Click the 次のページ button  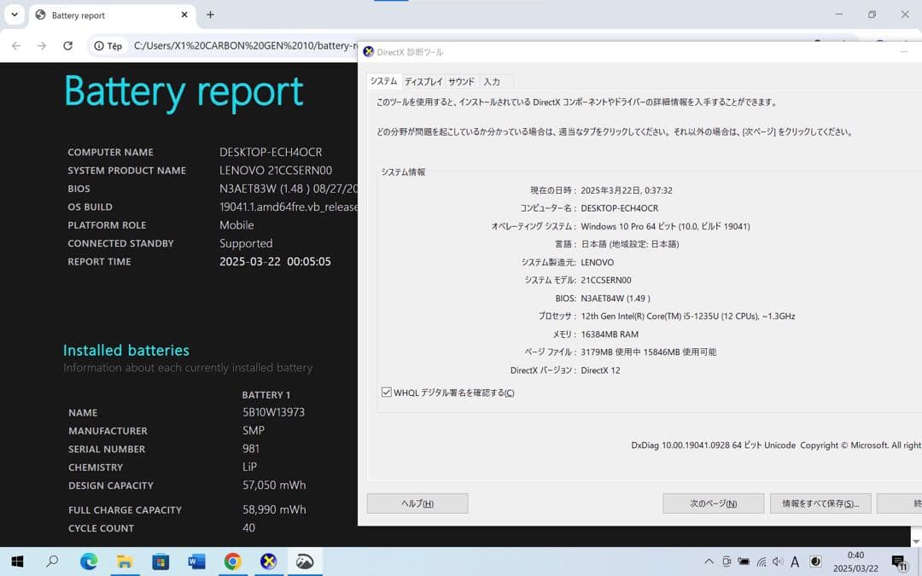[713, 503]
